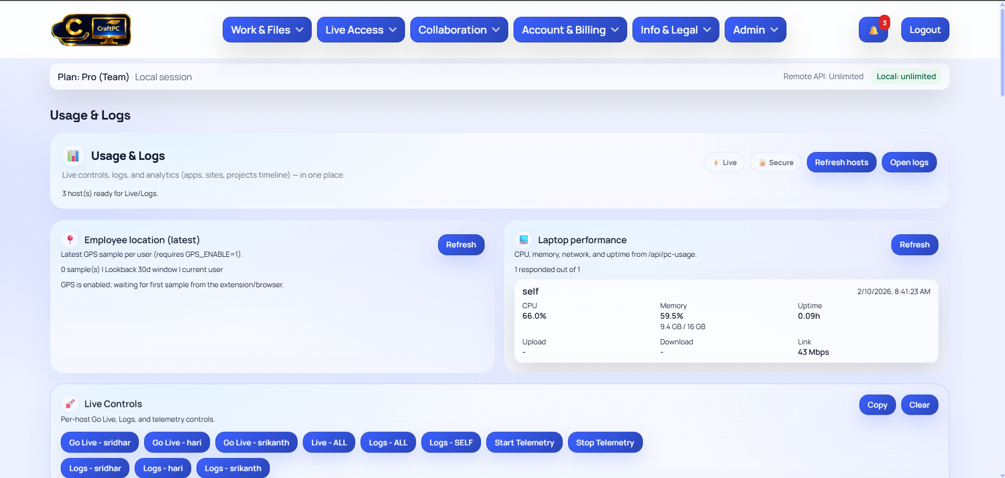Click the Usage & Logs chart icon
Screen dimensions: 1005x478
[73, 156]
